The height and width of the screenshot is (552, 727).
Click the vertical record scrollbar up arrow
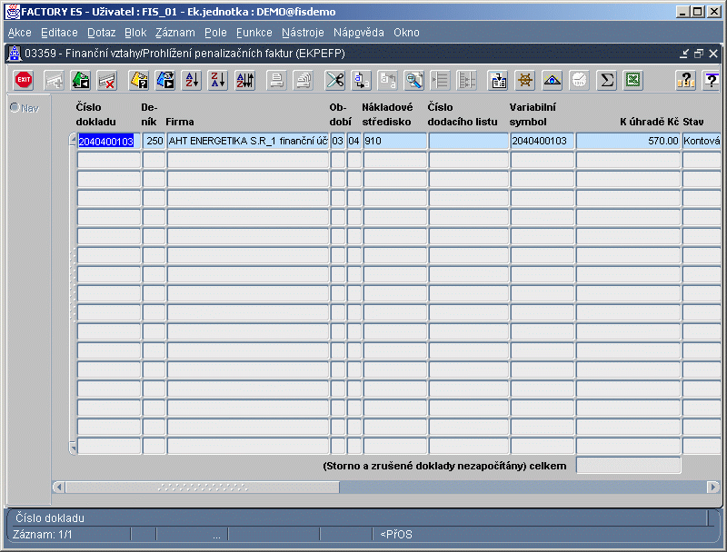pyautogui.click(x=73, y=139)
